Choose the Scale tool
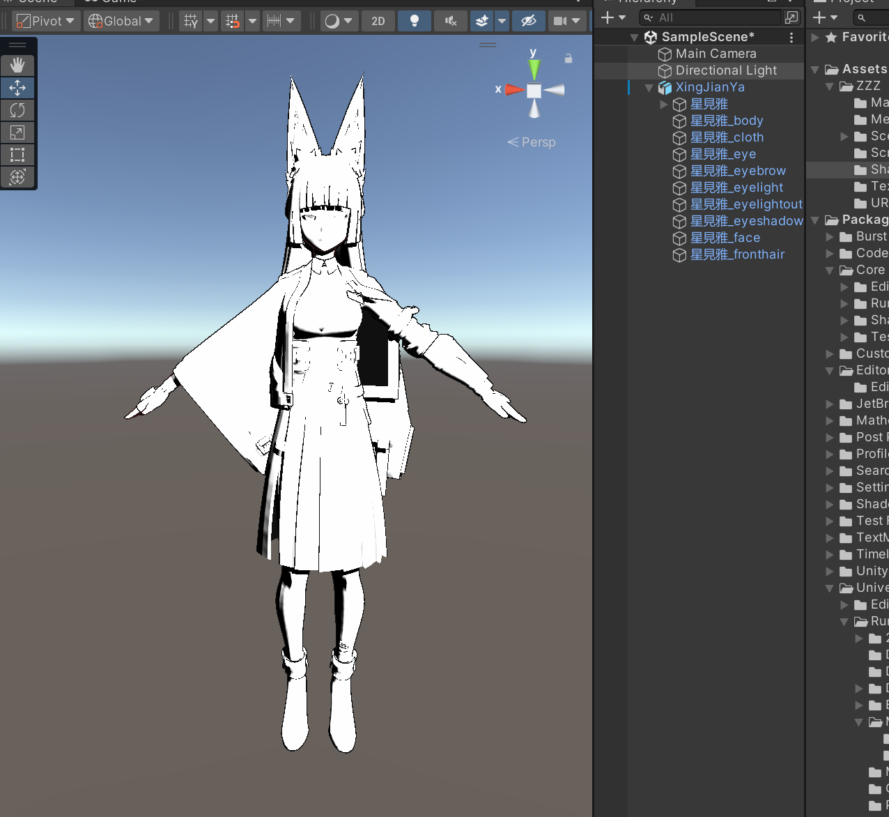This screenshot has height=817, width=889. (x=17, y=132)
